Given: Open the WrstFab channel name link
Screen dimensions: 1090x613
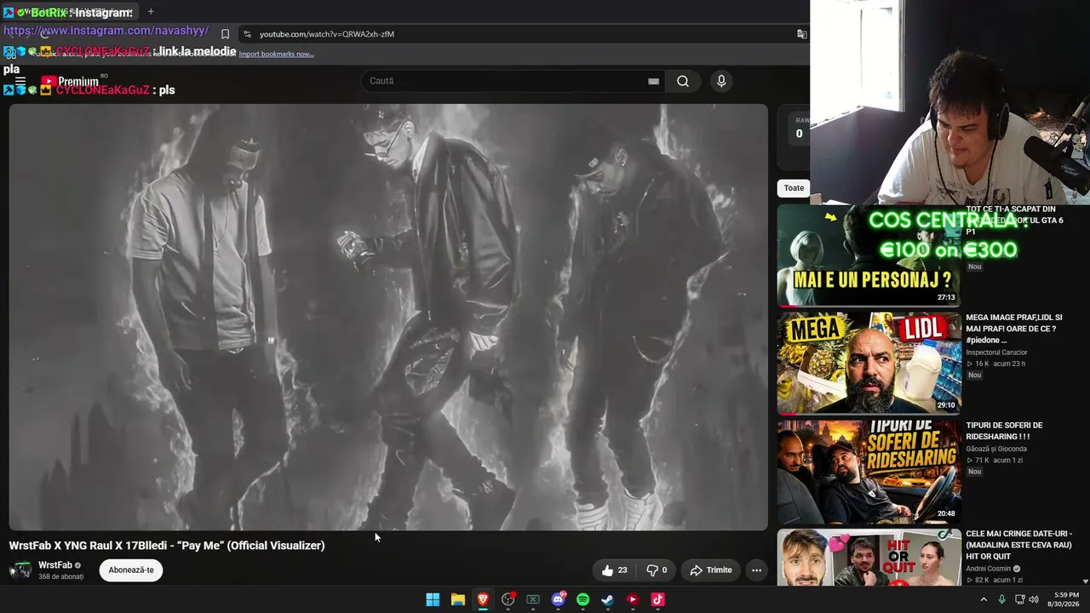Looking at the screenshot, I should pyautogui.click(x=55, y=565).
